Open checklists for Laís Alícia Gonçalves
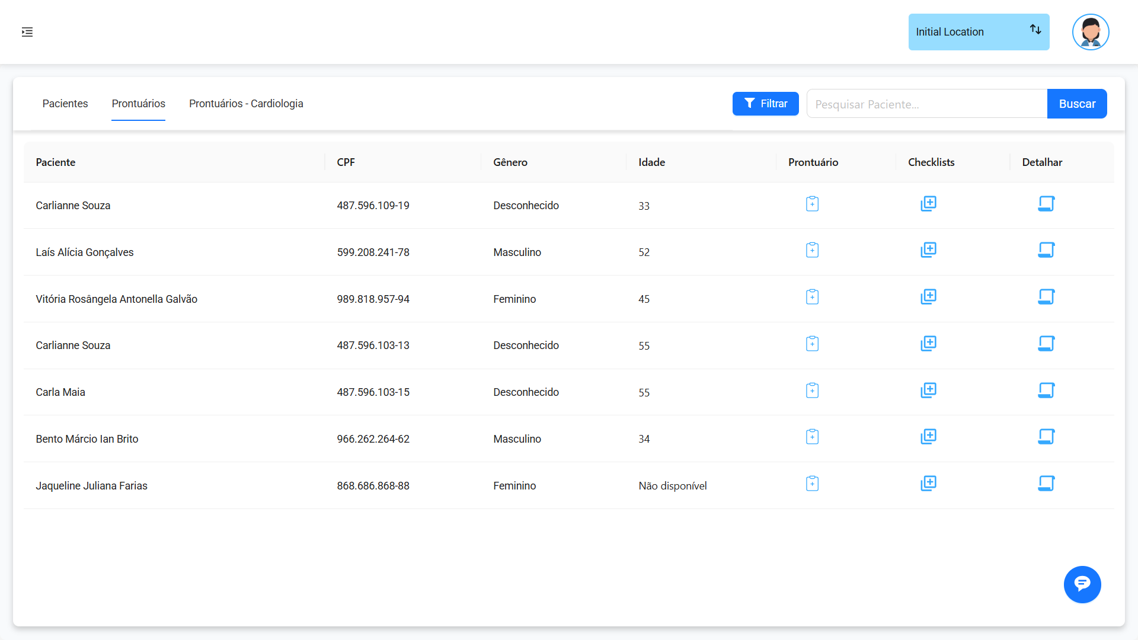The width and height of the screenshot is (1138, 640). coord(928,250)
